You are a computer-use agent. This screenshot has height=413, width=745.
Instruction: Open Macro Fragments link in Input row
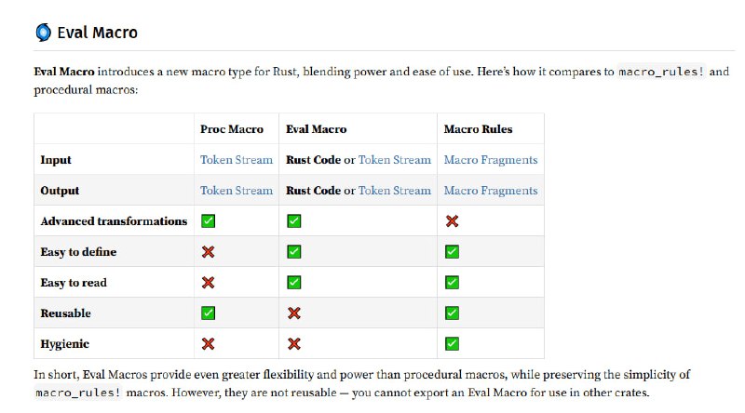[x=491, y=160]
